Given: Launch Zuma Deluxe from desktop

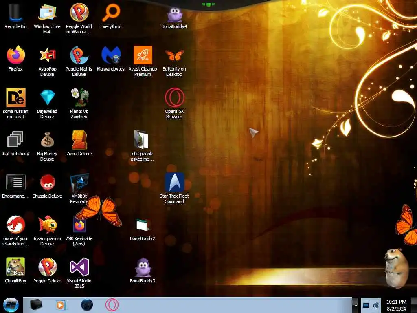Looking at the screenshot, I should [x=79, y=143].
